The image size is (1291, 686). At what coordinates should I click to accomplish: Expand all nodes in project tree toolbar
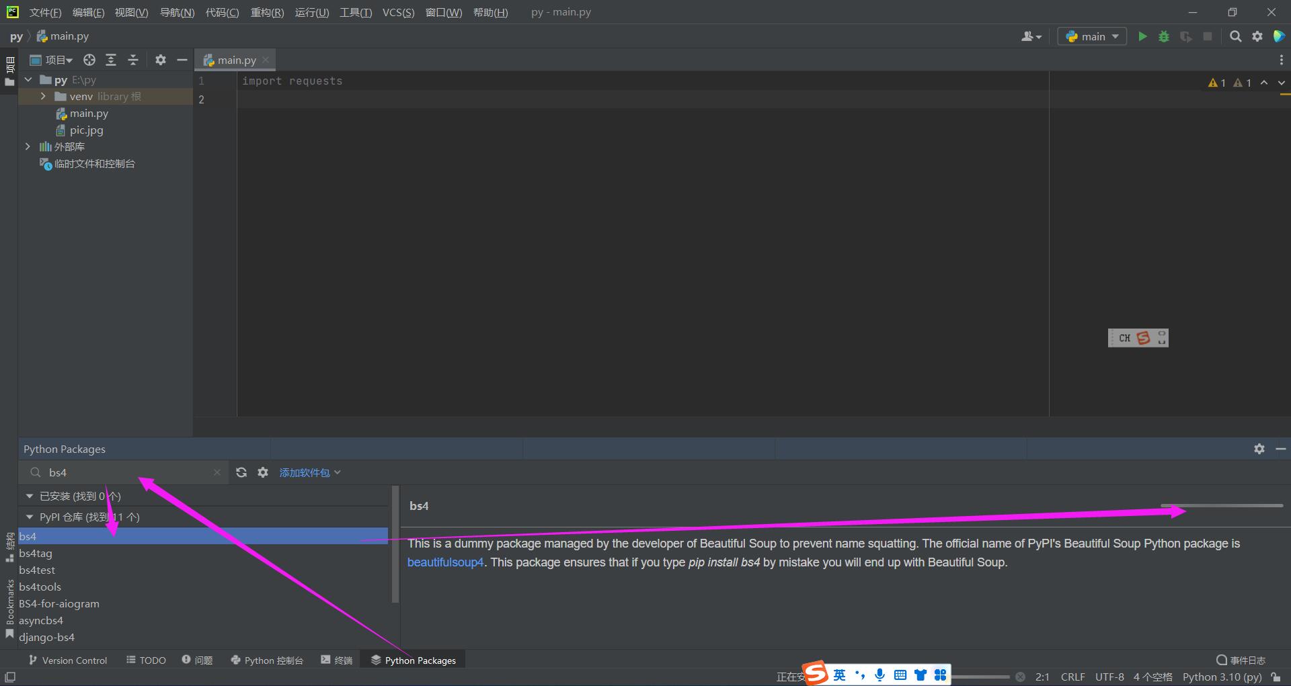pyautogui.click(x=111, y=60)
